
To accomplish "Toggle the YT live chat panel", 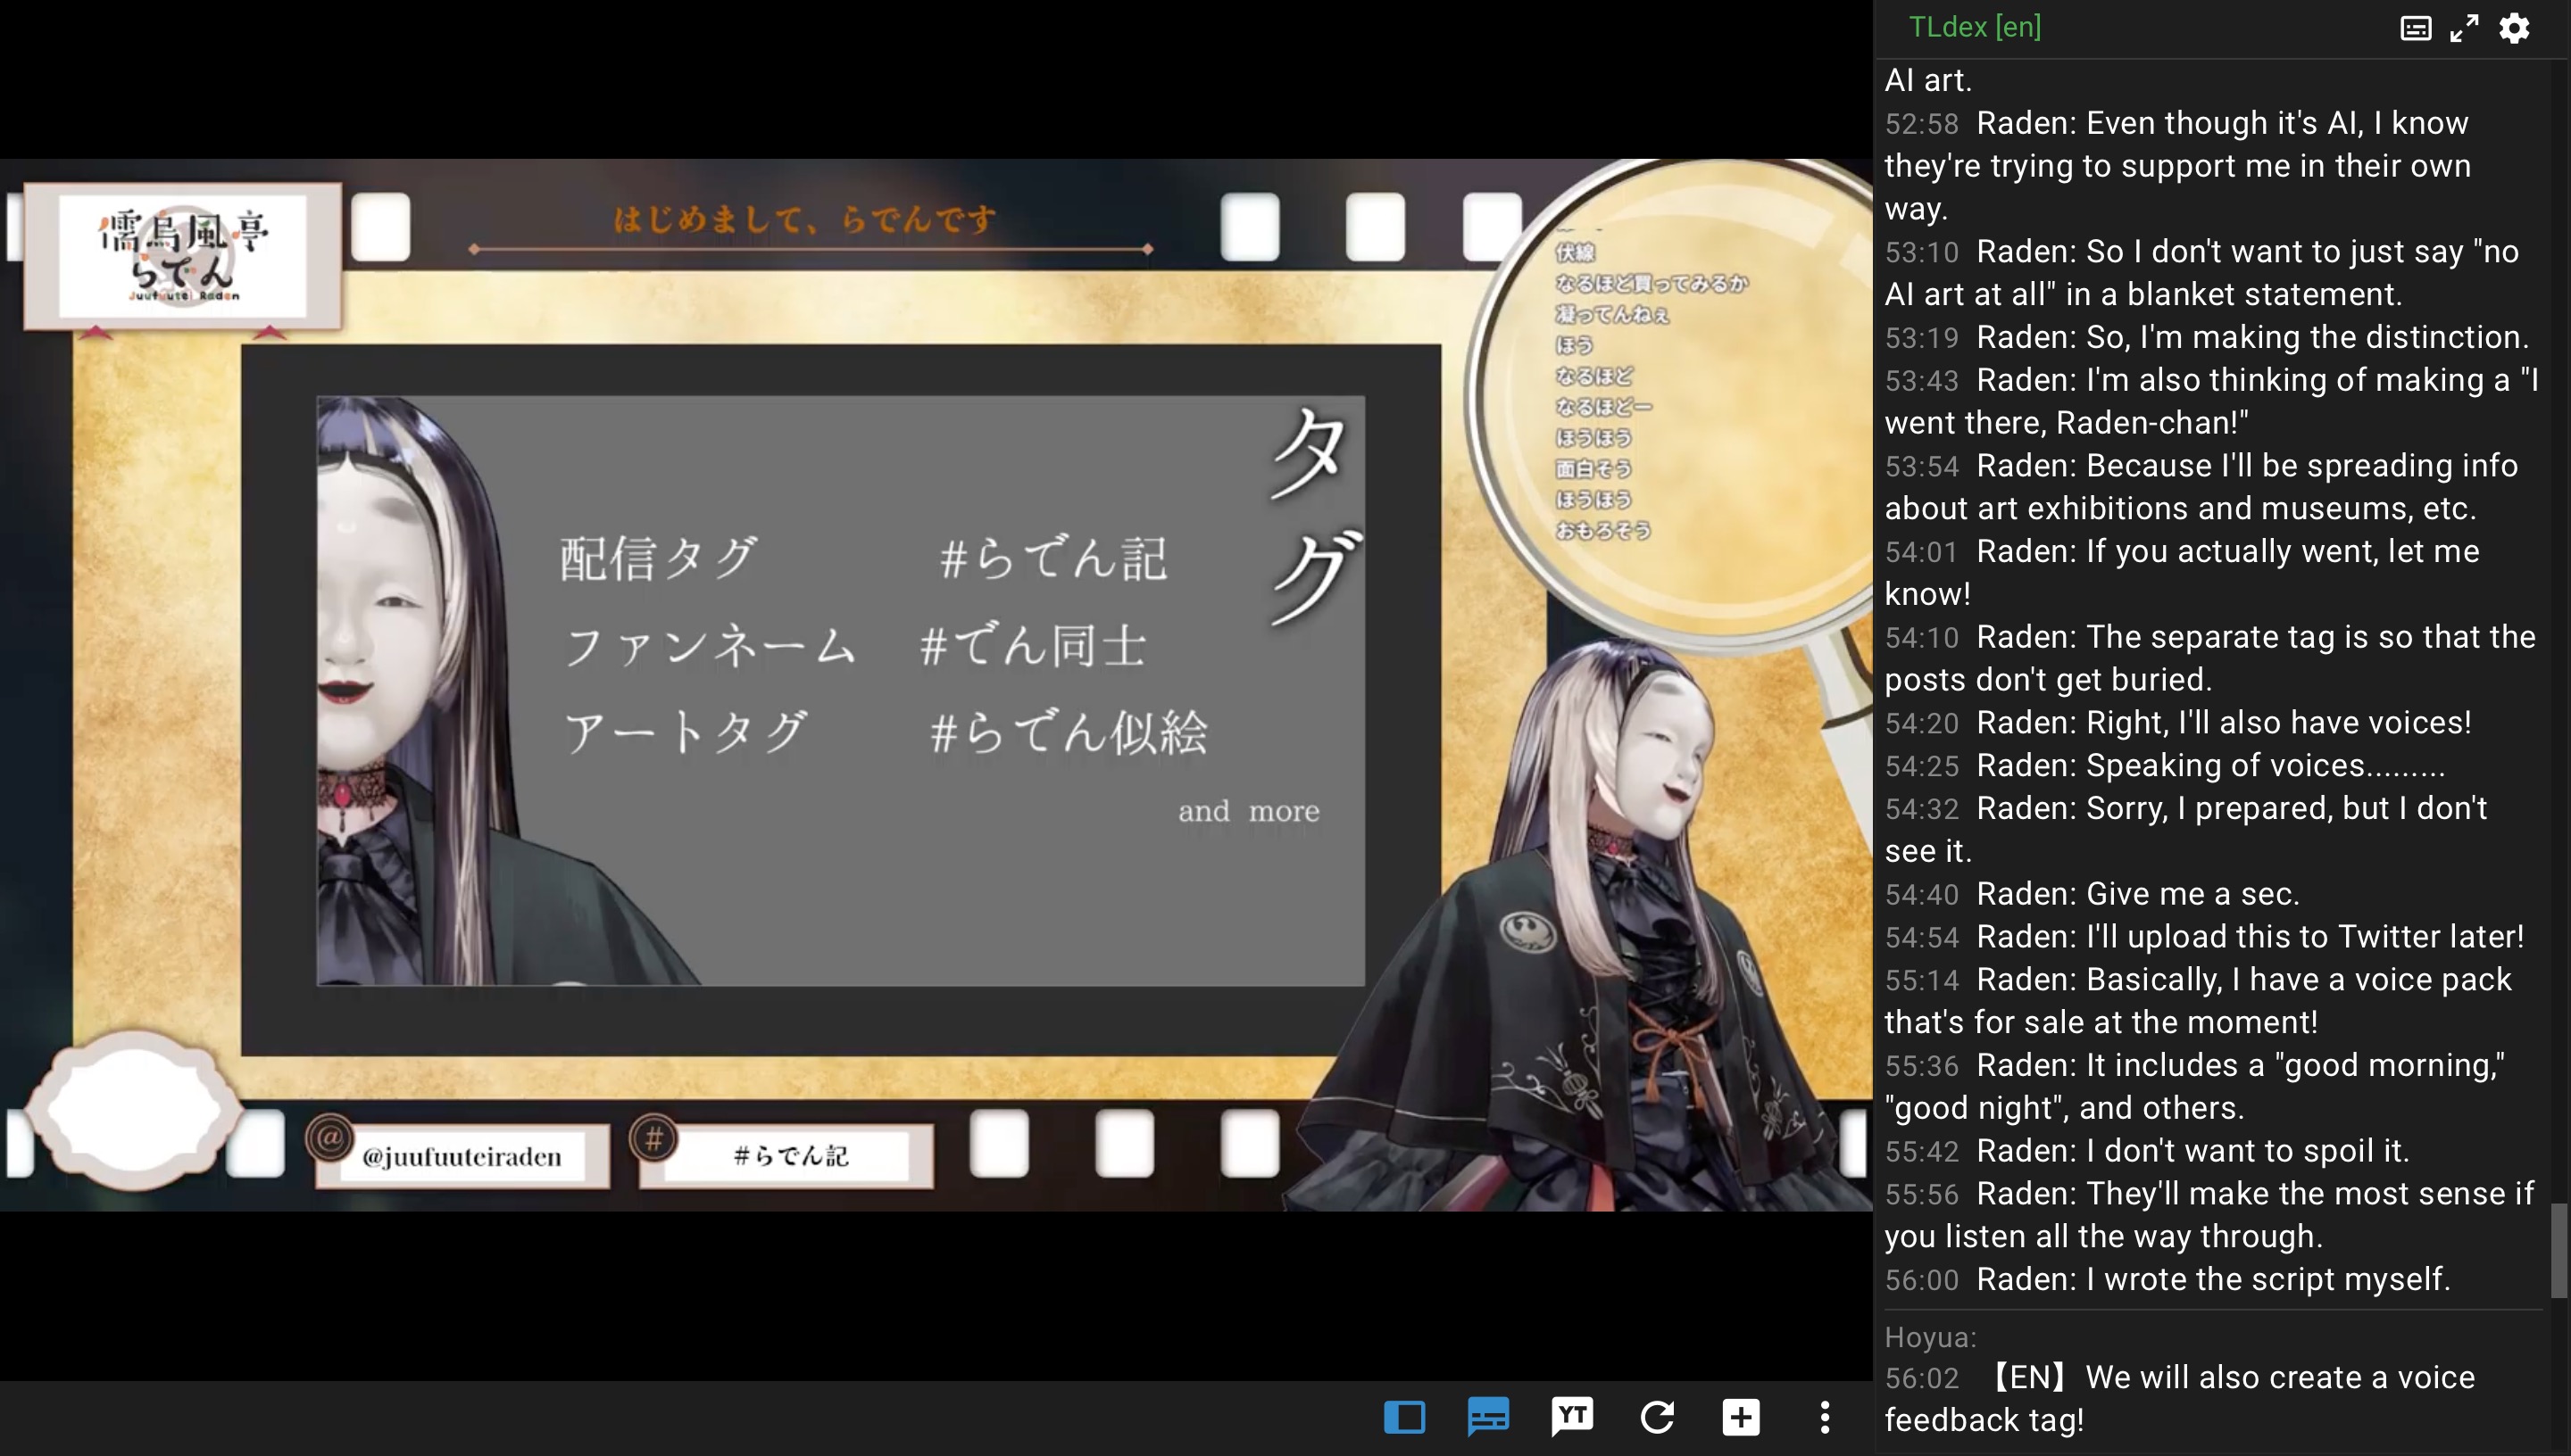I will [1573, 1417].
